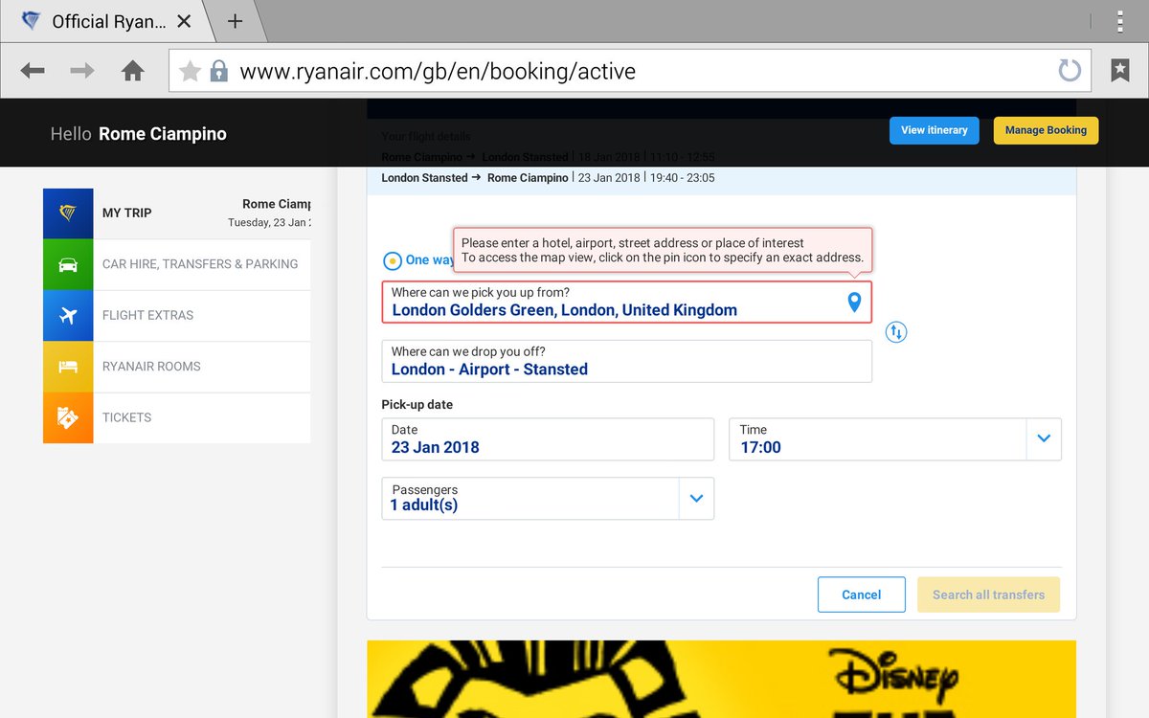Screen dimensions: 1149x718
Task: Reload the page with refresh icon
Action: click(1069, 71)
